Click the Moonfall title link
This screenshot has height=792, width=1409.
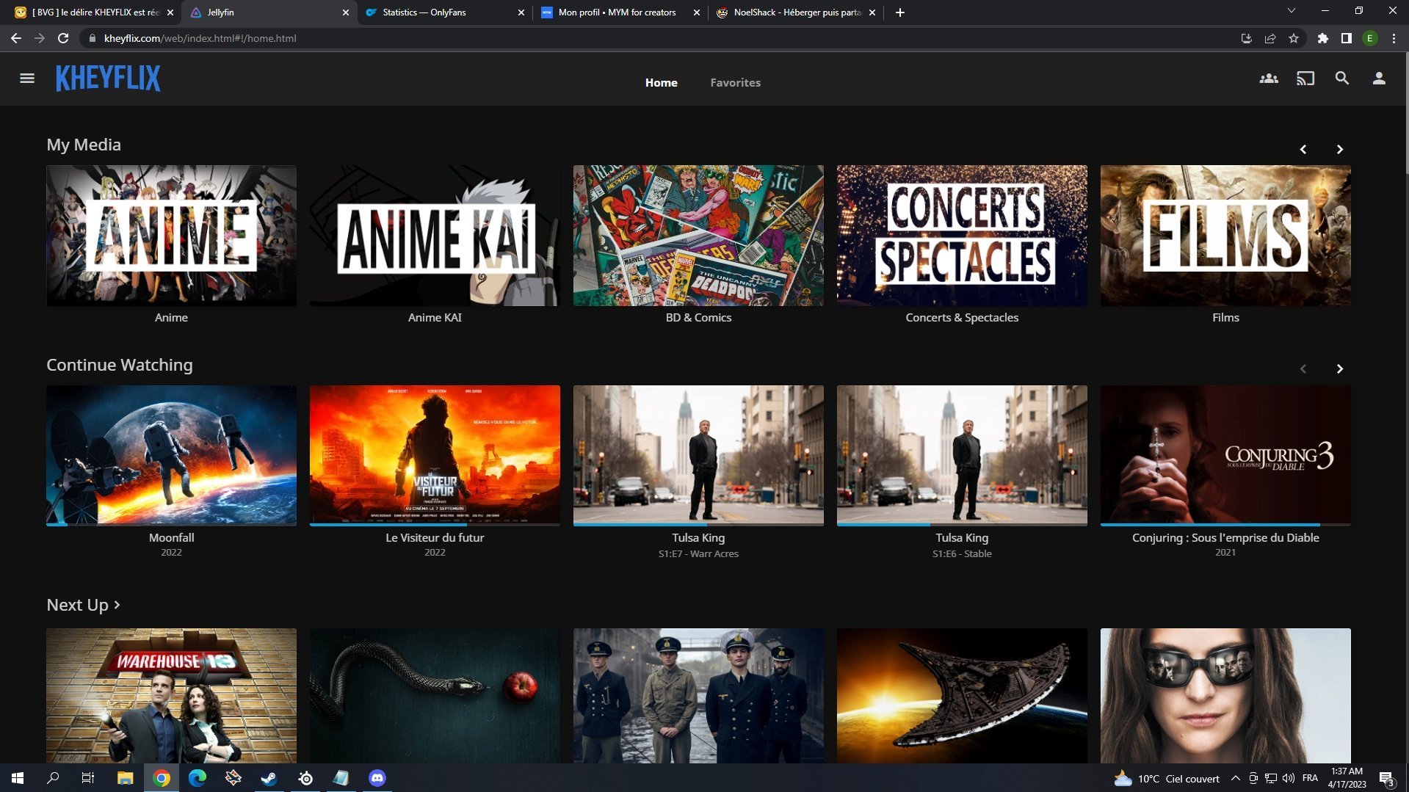pos(171,537)
